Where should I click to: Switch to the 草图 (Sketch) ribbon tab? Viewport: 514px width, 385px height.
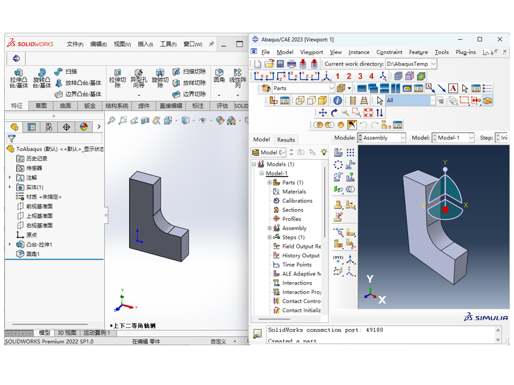(41, 106)
